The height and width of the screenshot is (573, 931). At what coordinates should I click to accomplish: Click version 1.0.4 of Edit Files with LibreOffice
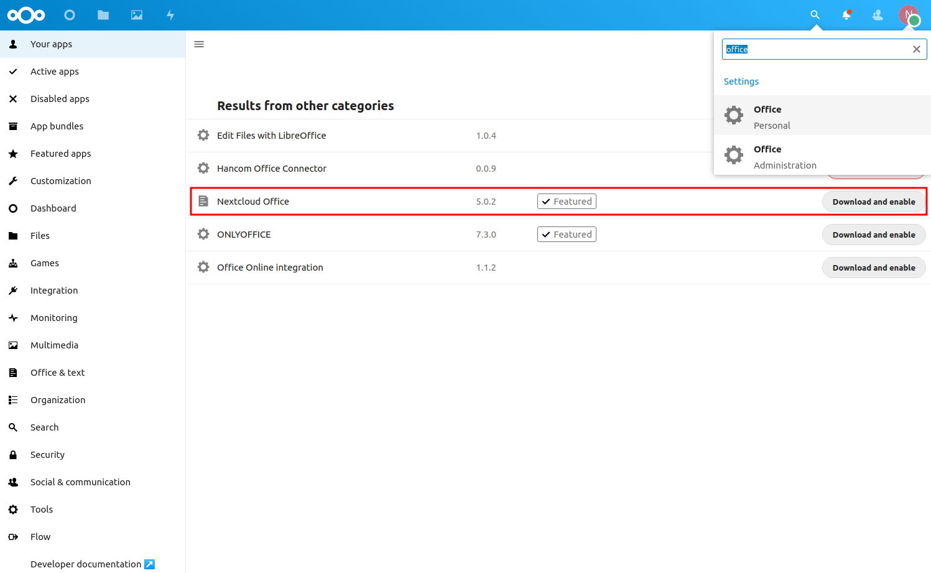[x=486, y=136]
